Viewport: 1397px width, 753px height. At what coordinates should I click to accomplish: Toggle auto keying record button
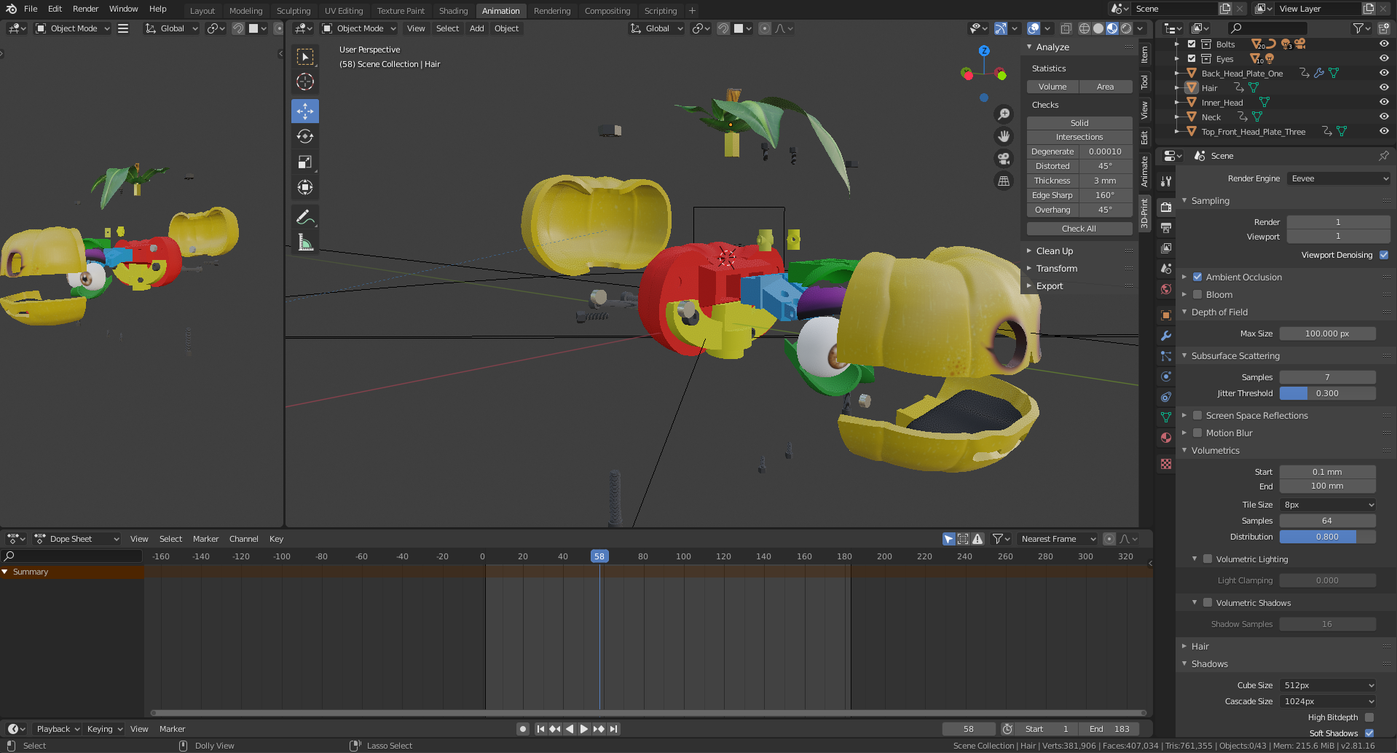522,729
